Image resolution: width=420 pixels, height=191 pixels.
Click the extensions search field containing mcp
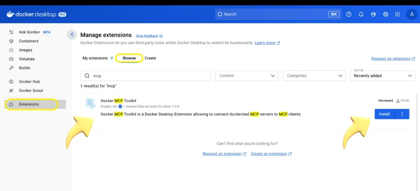point(146,76)
